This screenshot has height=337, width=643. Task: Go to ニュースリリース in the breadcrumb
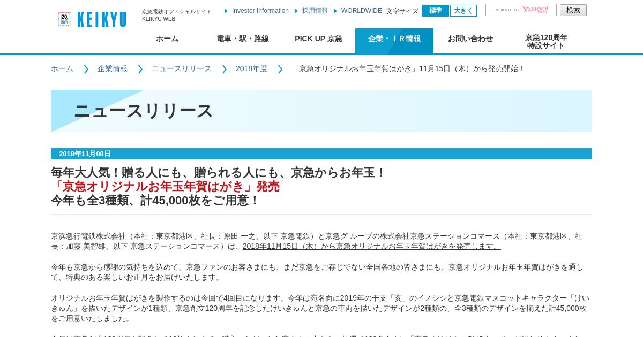coord(182,69)
